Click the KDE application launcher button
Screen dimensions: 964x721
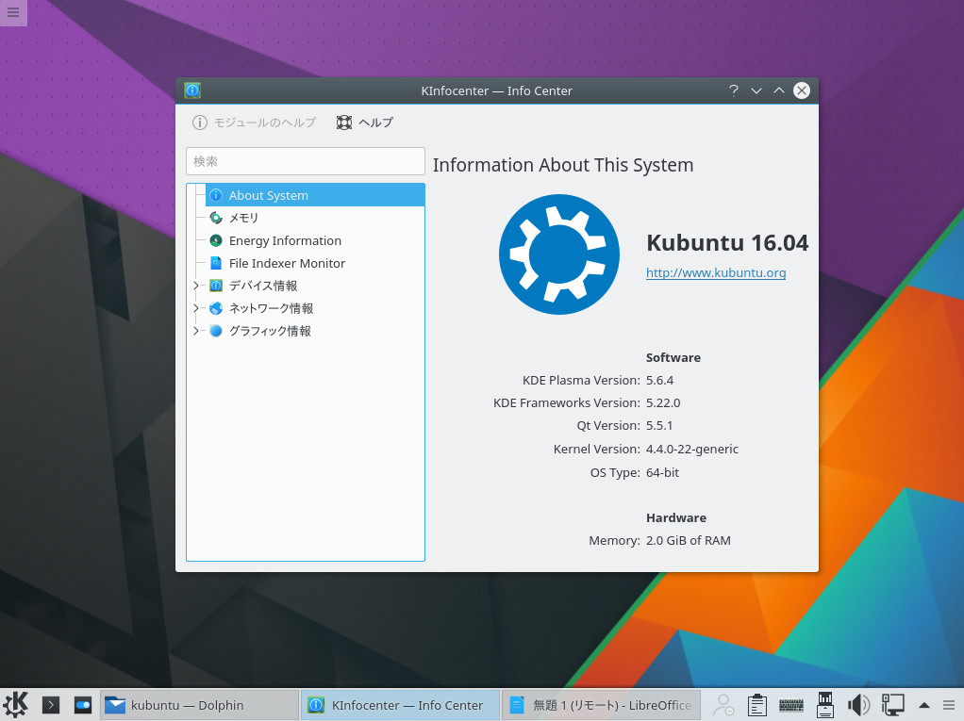(14, 704)
